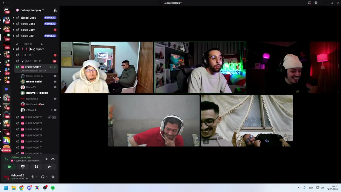The image size is (341, 192).
Task: Open taskbar clock showing 00:37
Action: click(332, 188)
